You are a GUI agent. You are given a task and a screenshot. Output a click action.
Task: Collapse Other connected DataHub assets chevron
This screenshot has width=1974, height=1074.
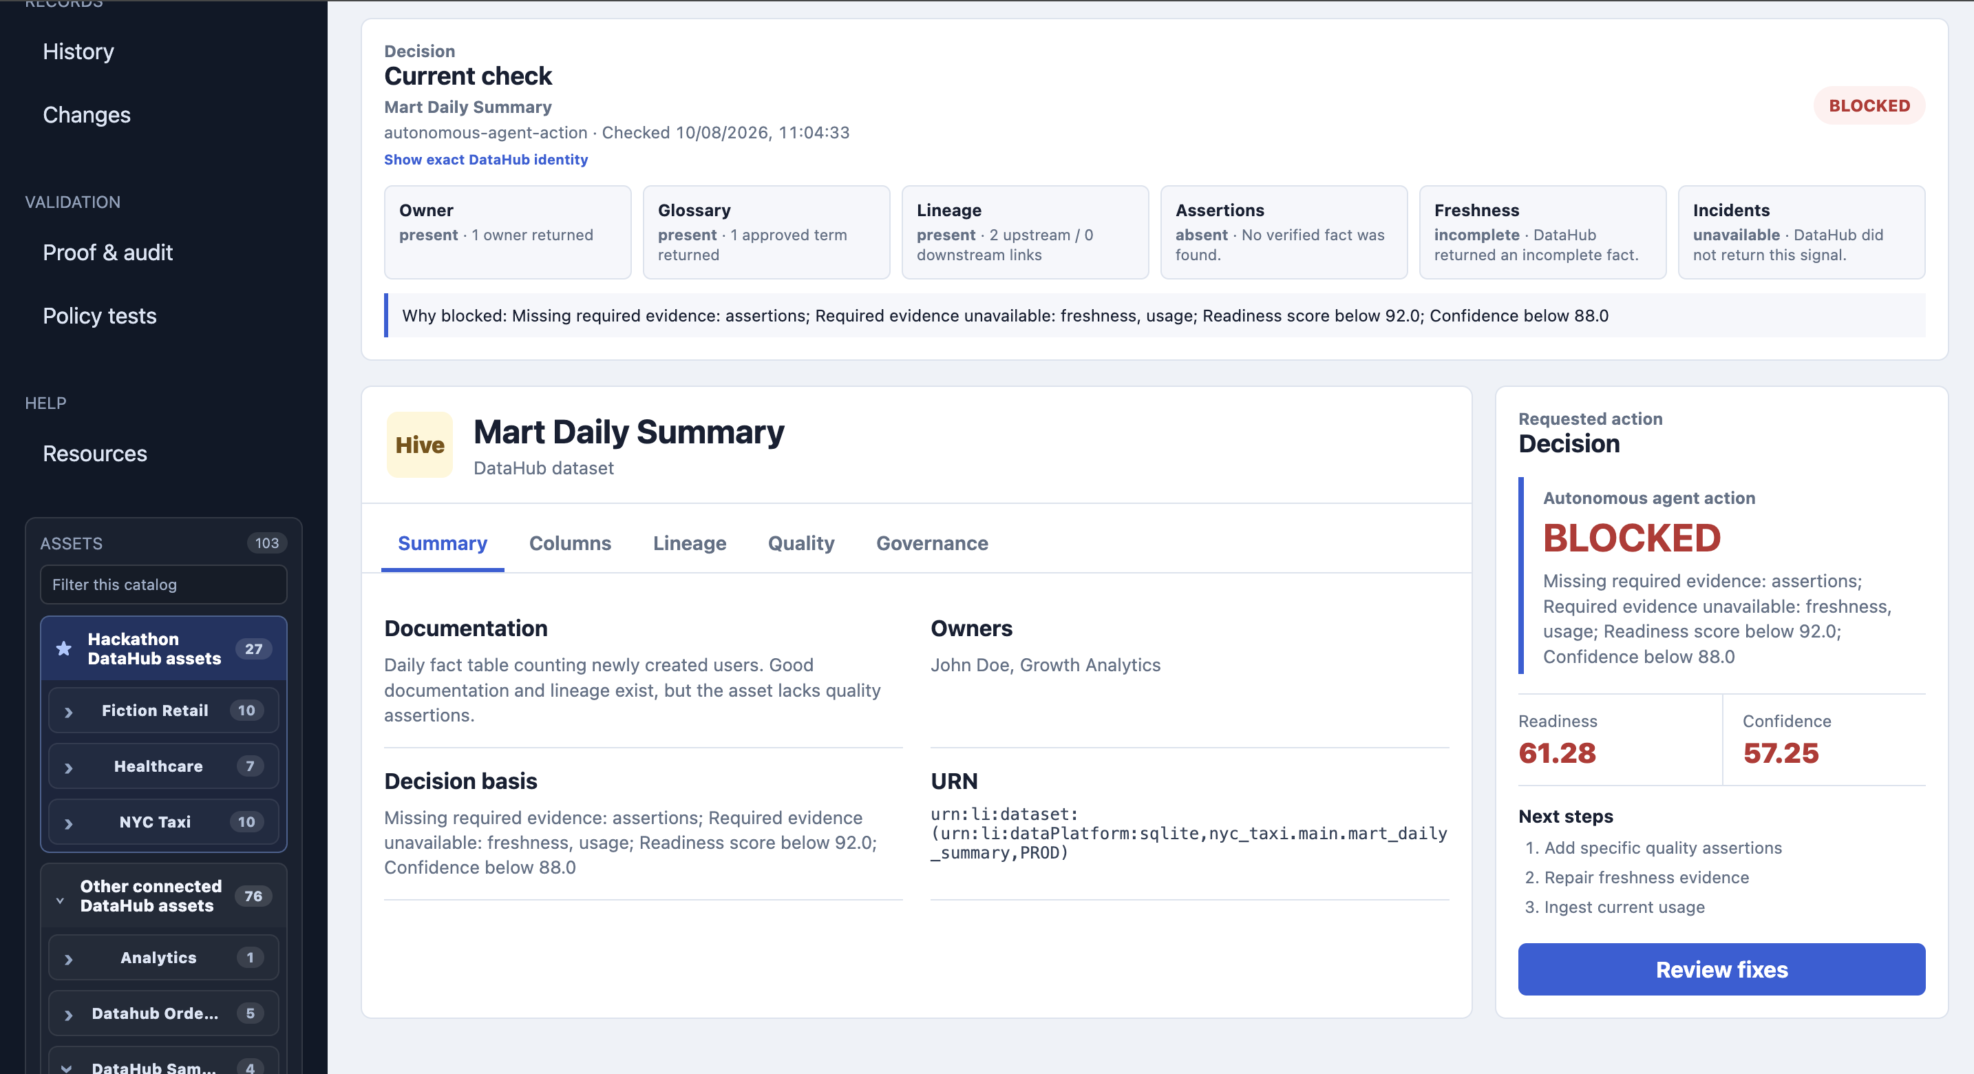coord(60,900)
